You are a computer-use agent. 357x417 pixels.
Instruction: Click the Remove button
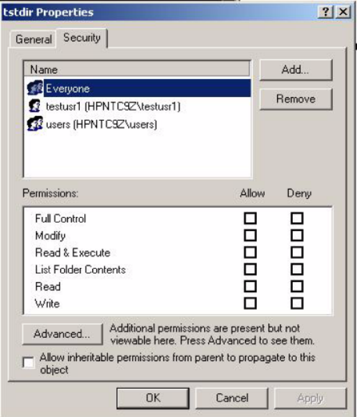(296, 99)
